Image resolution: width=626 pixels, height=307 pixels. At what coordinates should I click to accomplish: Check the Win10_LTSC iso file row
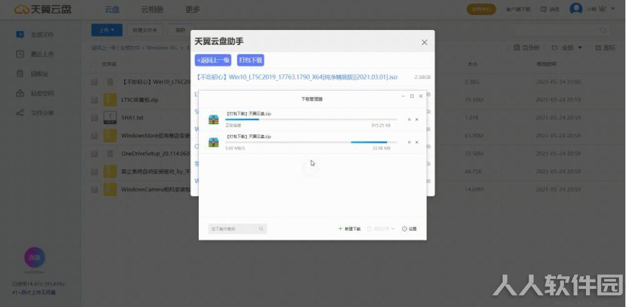pyautogui.click(x=94, y=82)
